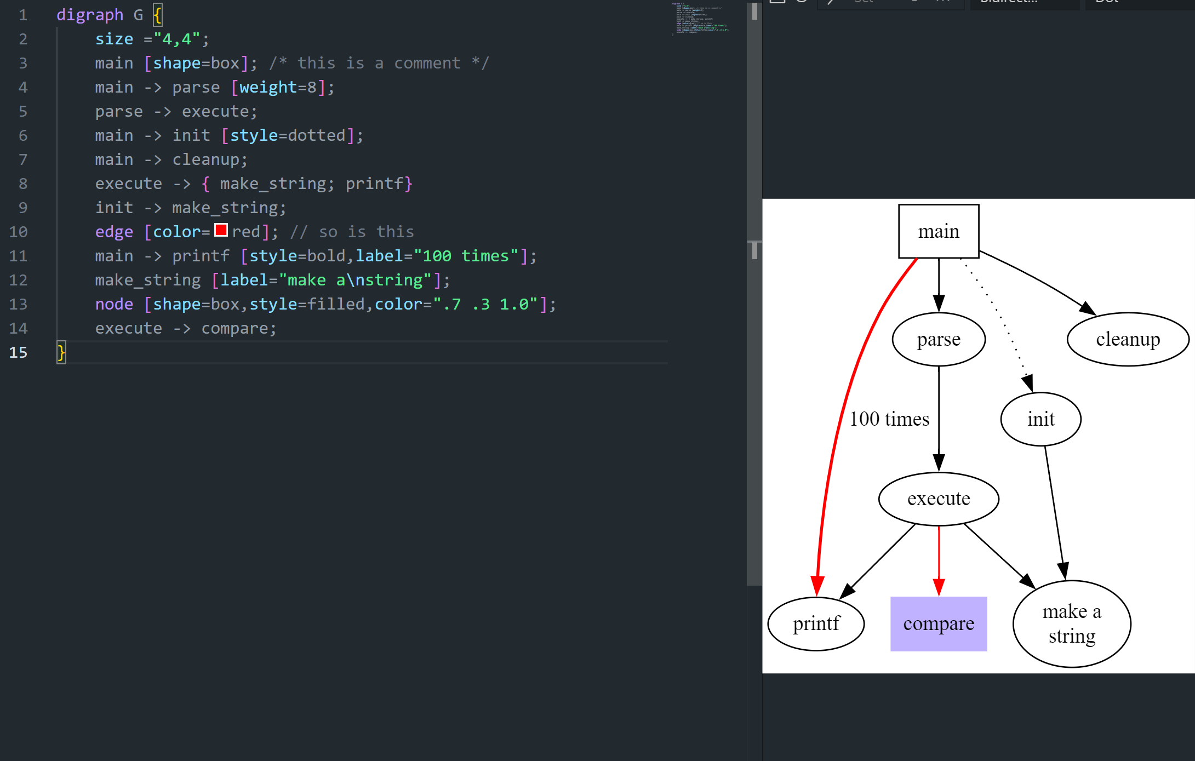Viewport: 1195px width, 761px height.
Task: Click the '100 times' edge label
Action: 889,419
